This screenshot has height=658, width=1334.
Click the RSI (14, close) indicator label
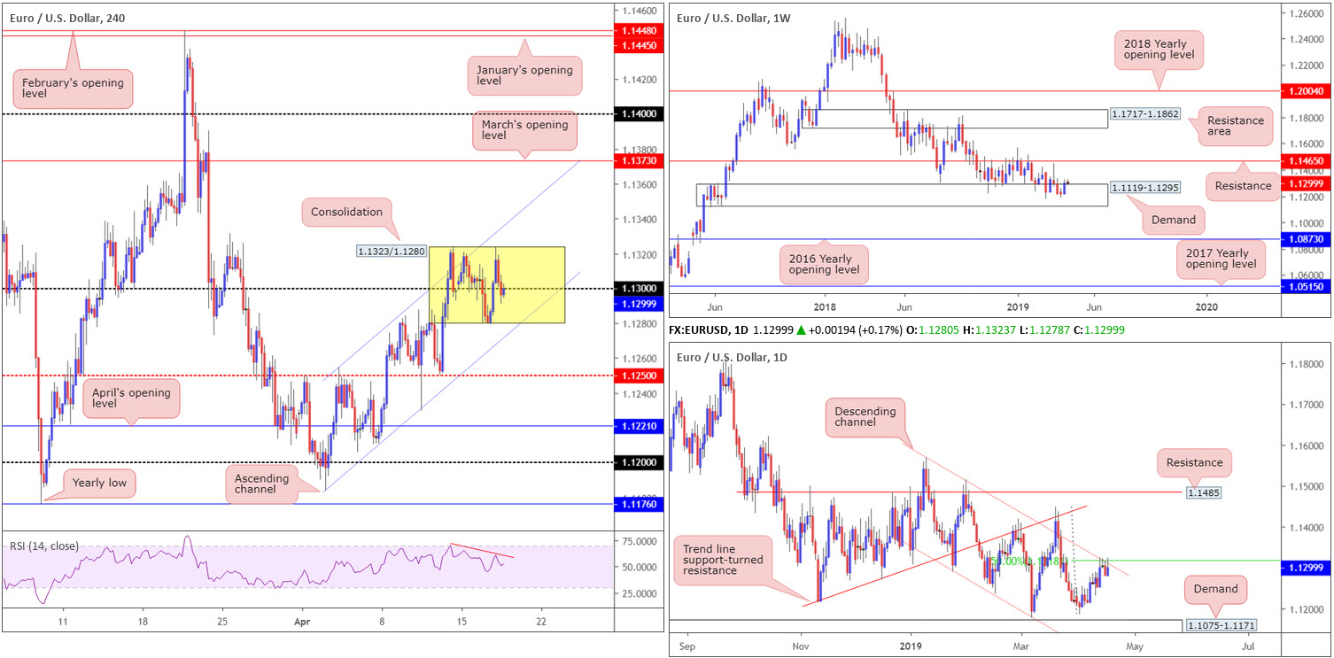[45, 546]
